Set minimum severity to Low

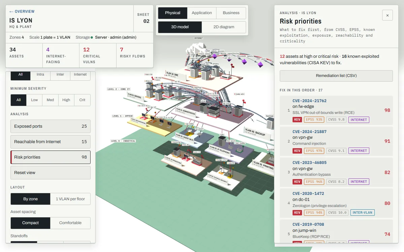[34, 100]
